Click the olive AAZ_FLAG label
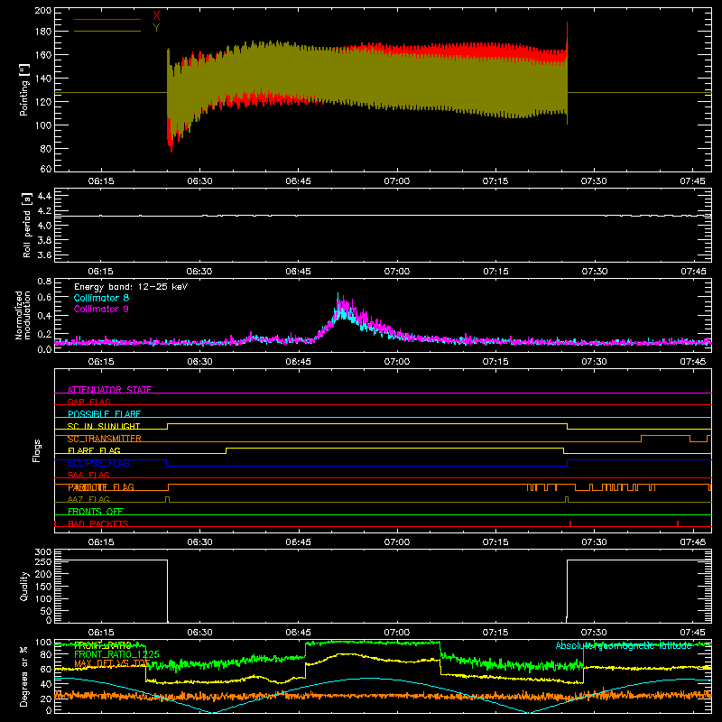This screenshot has width=722, height=722. click(88, 499)
